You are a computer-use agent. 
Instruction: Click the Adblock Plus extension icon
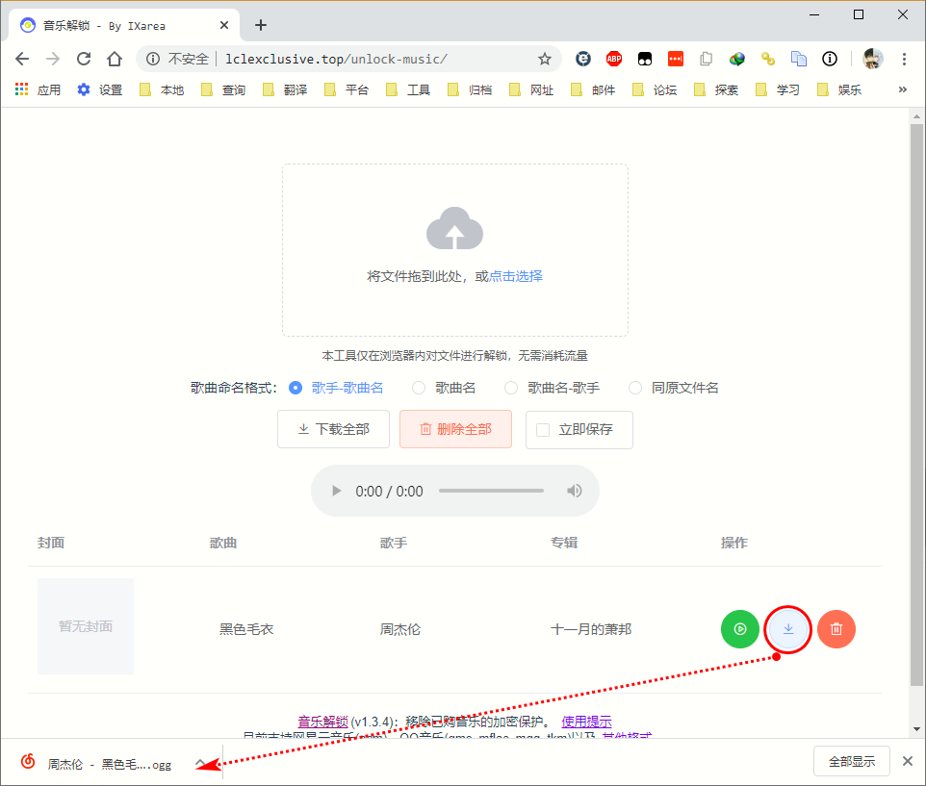click(x=613, y=59)
